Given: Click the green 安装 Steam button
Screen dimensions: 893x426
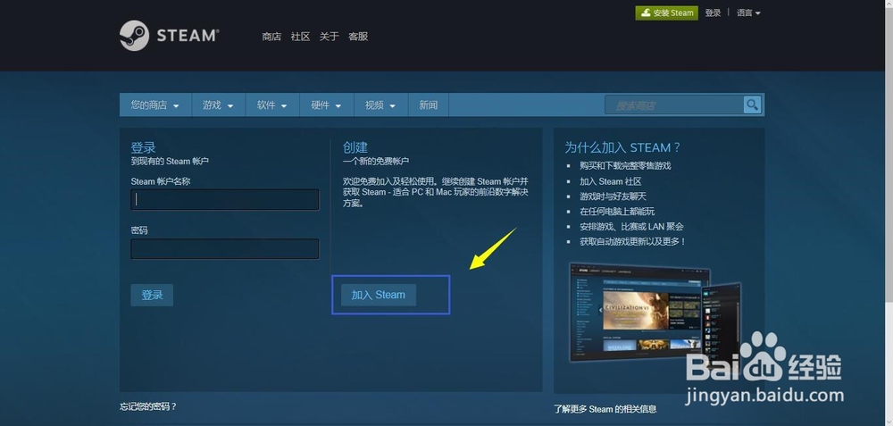Looking at the screenshot, I should (x=666, y=13).
